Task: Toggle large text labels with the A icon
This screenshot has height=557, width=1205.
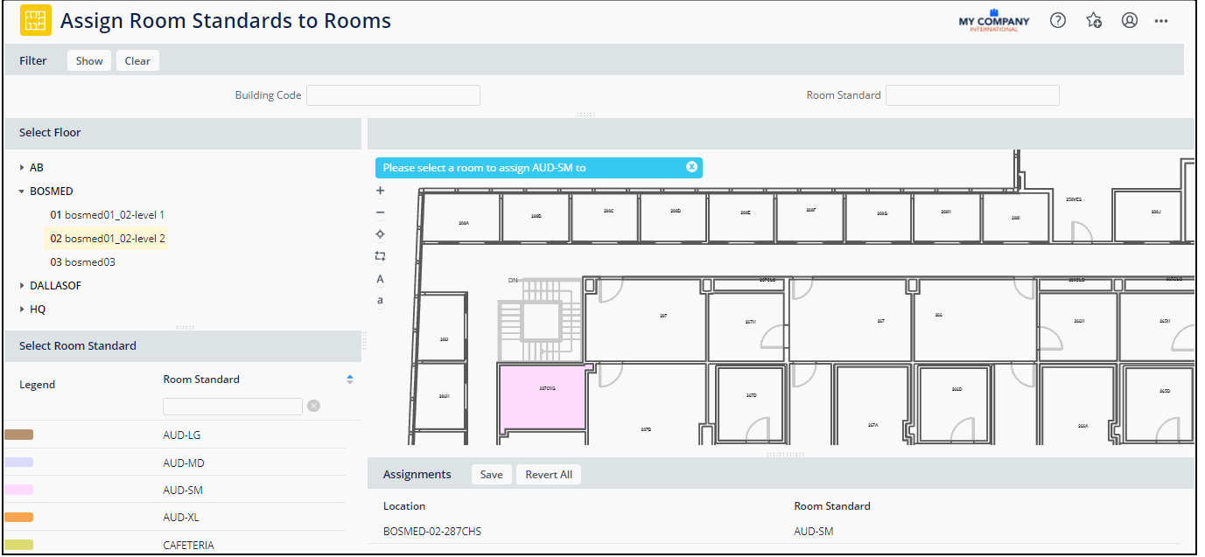Action: (x=380, y=278)
